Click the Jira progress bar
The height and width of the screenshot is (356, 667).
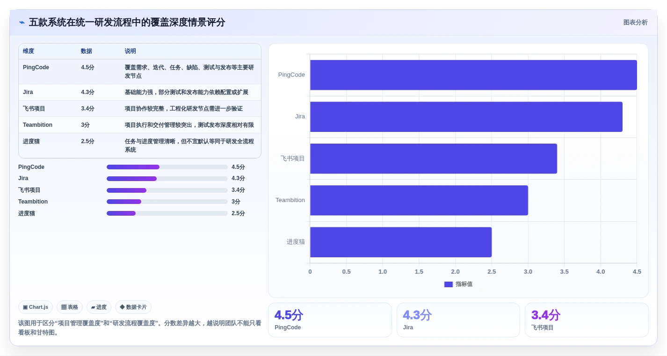click(x=167, y=179)
